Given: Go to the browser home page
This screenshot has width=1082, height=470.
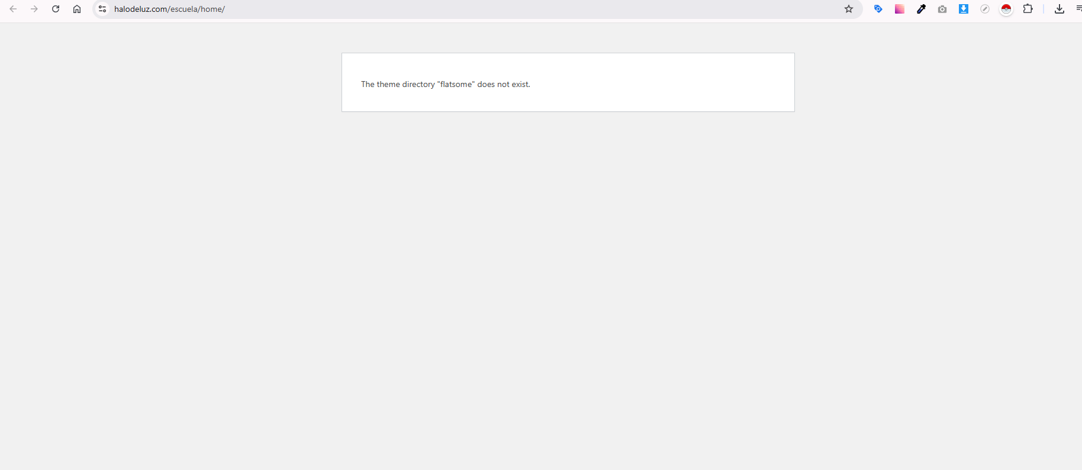Looking at the screenshot, I should pos(77,9).
